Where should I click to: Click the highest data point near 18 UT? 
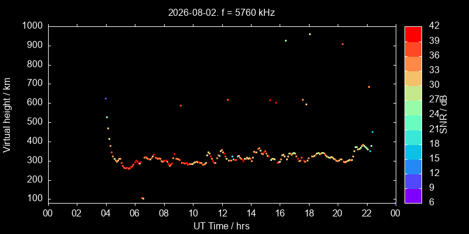(x=310, y=34)
